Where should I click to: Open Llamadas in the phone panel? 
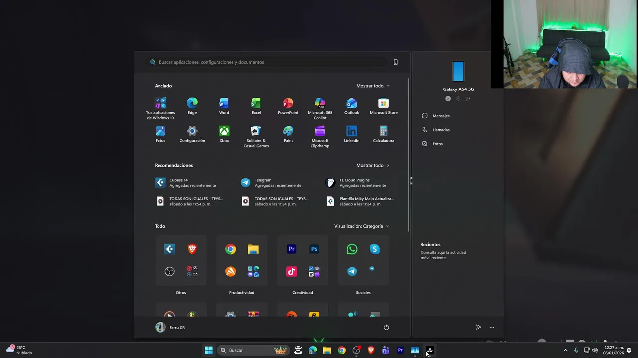(x=436, y=130)
